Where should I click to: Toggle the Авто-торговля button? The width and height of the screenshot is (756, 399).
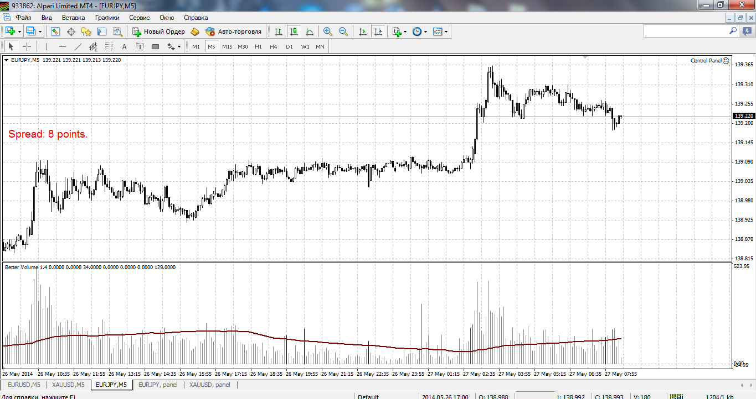point(233,32)
